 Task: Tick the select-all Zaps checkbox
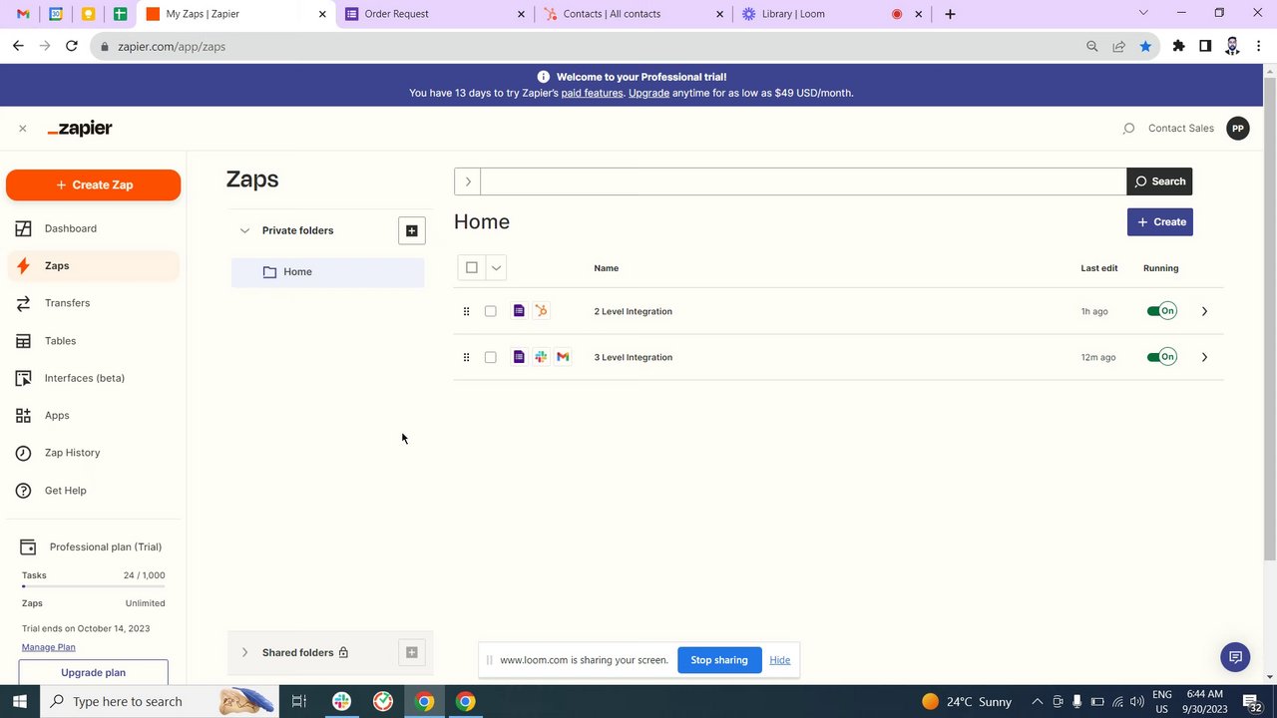472,267
